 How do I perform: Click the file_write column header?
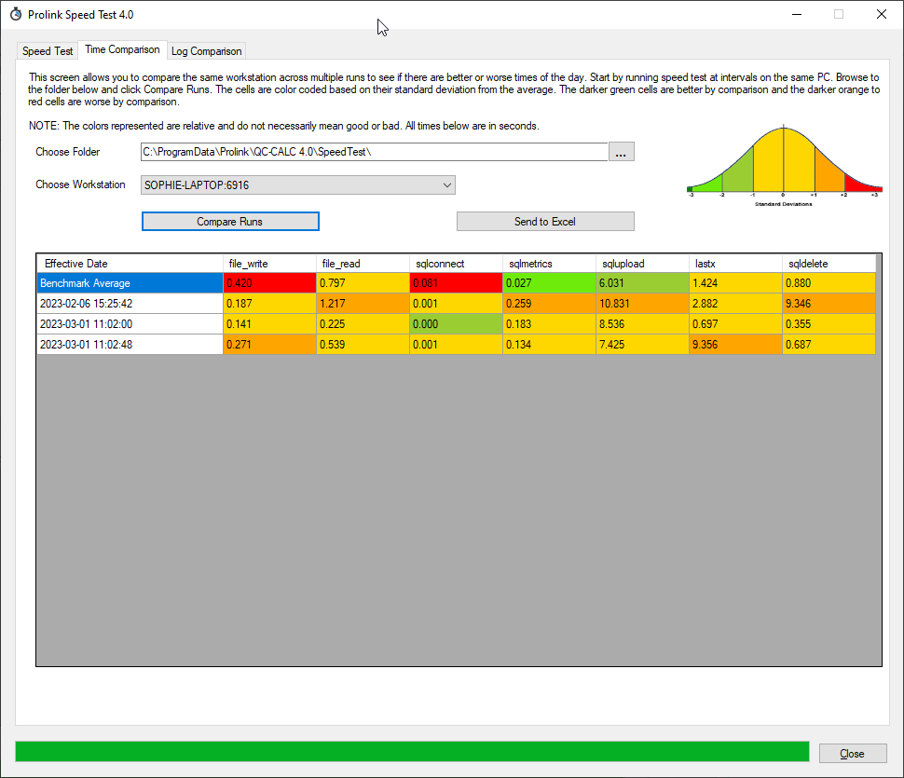pos(270,264)
